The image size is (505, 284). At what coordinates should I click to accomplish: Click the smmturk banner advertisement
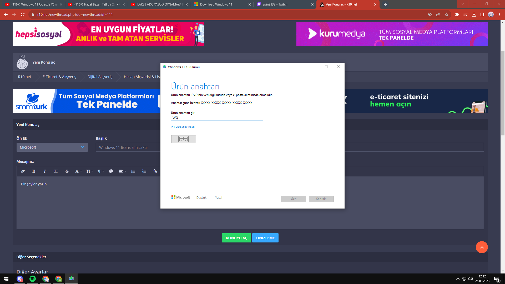pyautogui.click(x=87, y=101)
